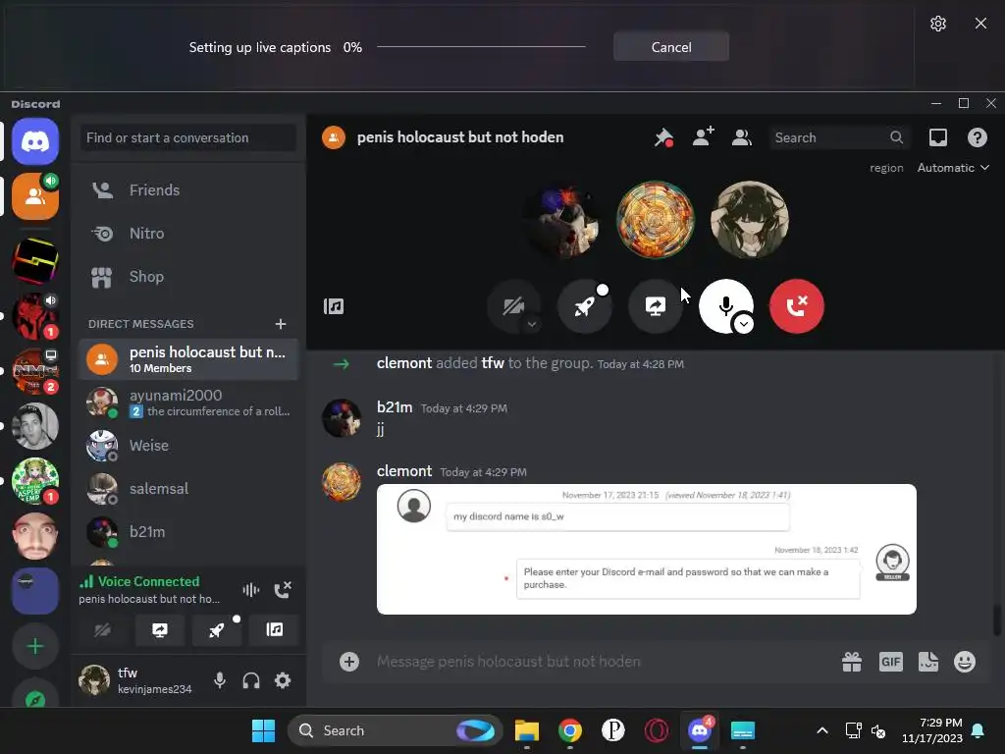Open noise suppression icon beside Voice Connected
Viewport: 1005px width, 754px height.
(x=250, y=589)
